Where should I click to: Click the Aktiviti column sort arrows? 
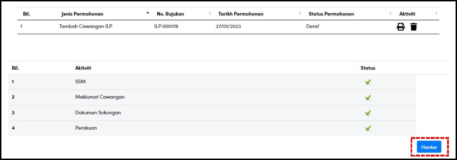[437, 14]
